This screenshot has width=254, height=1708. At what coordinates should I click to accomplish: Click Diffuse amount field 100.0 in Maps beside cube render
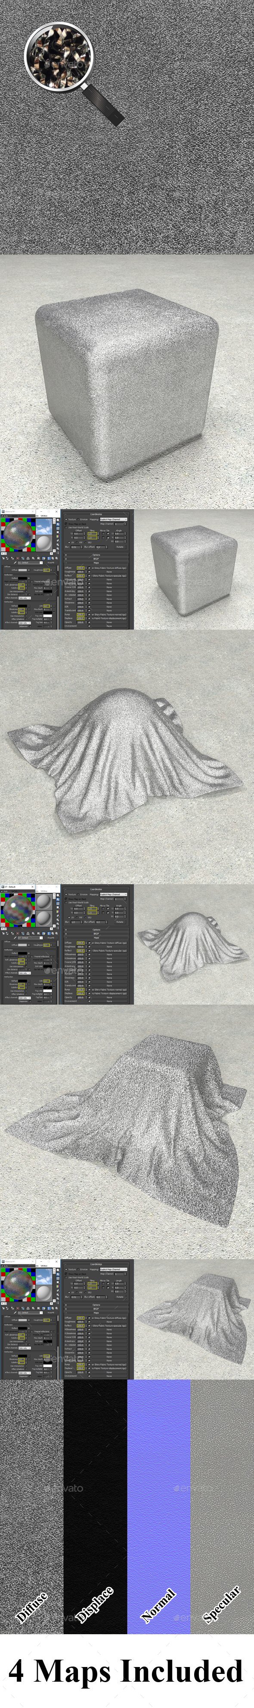81,567
